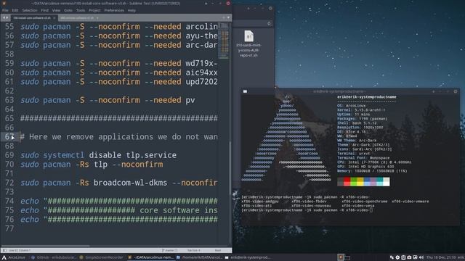
Task: Click the camera screenshot tray icon
Action: (x=409, y=257)
